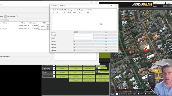Adjust the ThrottleID spinner arrows
Screen dimensions: 172x96
pyautogui.click(x=94, y=35)
